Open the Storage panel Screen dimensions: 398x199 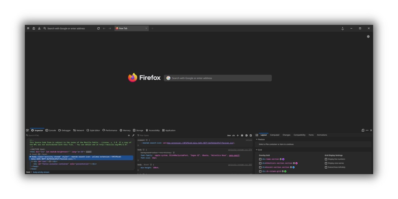tap(138, 130)
